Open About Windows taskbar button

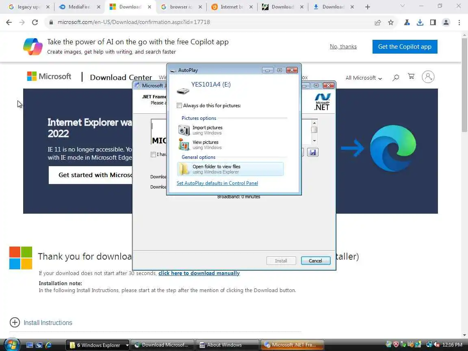point(227,345)
